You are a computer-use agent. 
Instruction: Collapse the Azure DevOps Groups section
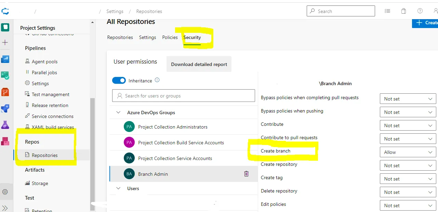coord(119,112)
